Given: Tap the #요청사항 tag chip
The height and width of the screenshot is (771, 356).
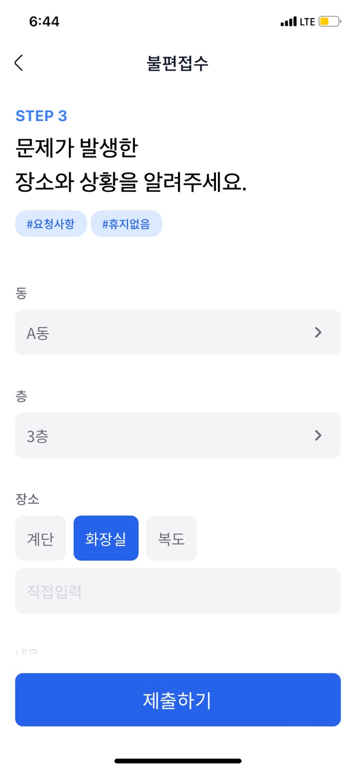Looking at the screenshot, I should pyautogui.click(x=51, y=224).
